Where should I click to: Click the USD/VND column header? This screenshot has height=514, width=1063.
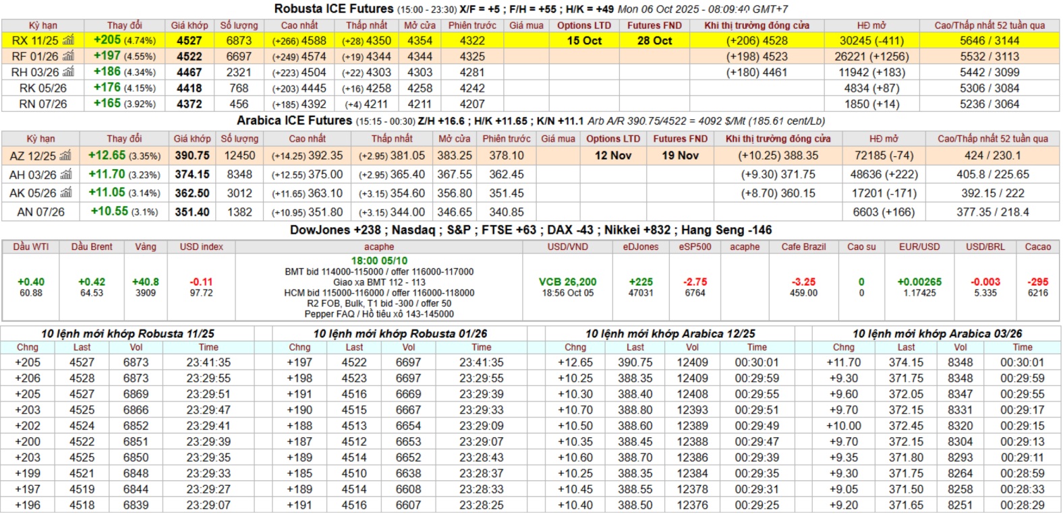(x=567, y=247)
